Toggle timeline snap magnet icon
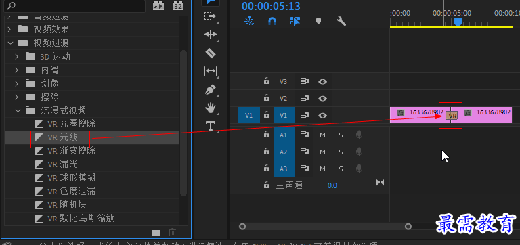Image resolution: width=520 pixels, height=245 pixels. [272, 22]
